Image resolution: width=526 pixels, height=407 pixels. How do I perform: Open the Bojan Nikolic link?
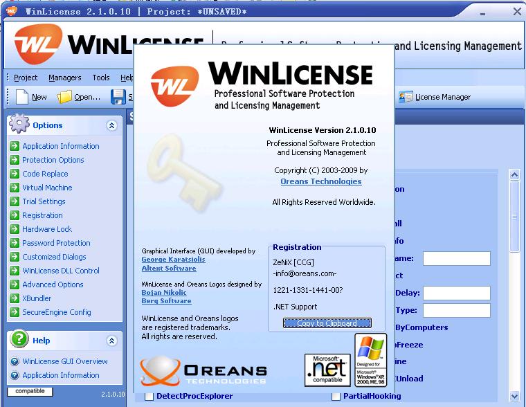[164, 292]
